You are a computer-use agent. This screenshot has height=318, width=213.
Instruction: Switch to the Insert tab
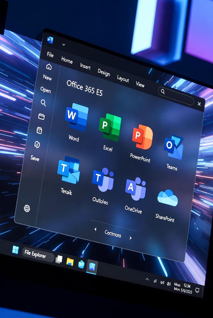point(85,66)
